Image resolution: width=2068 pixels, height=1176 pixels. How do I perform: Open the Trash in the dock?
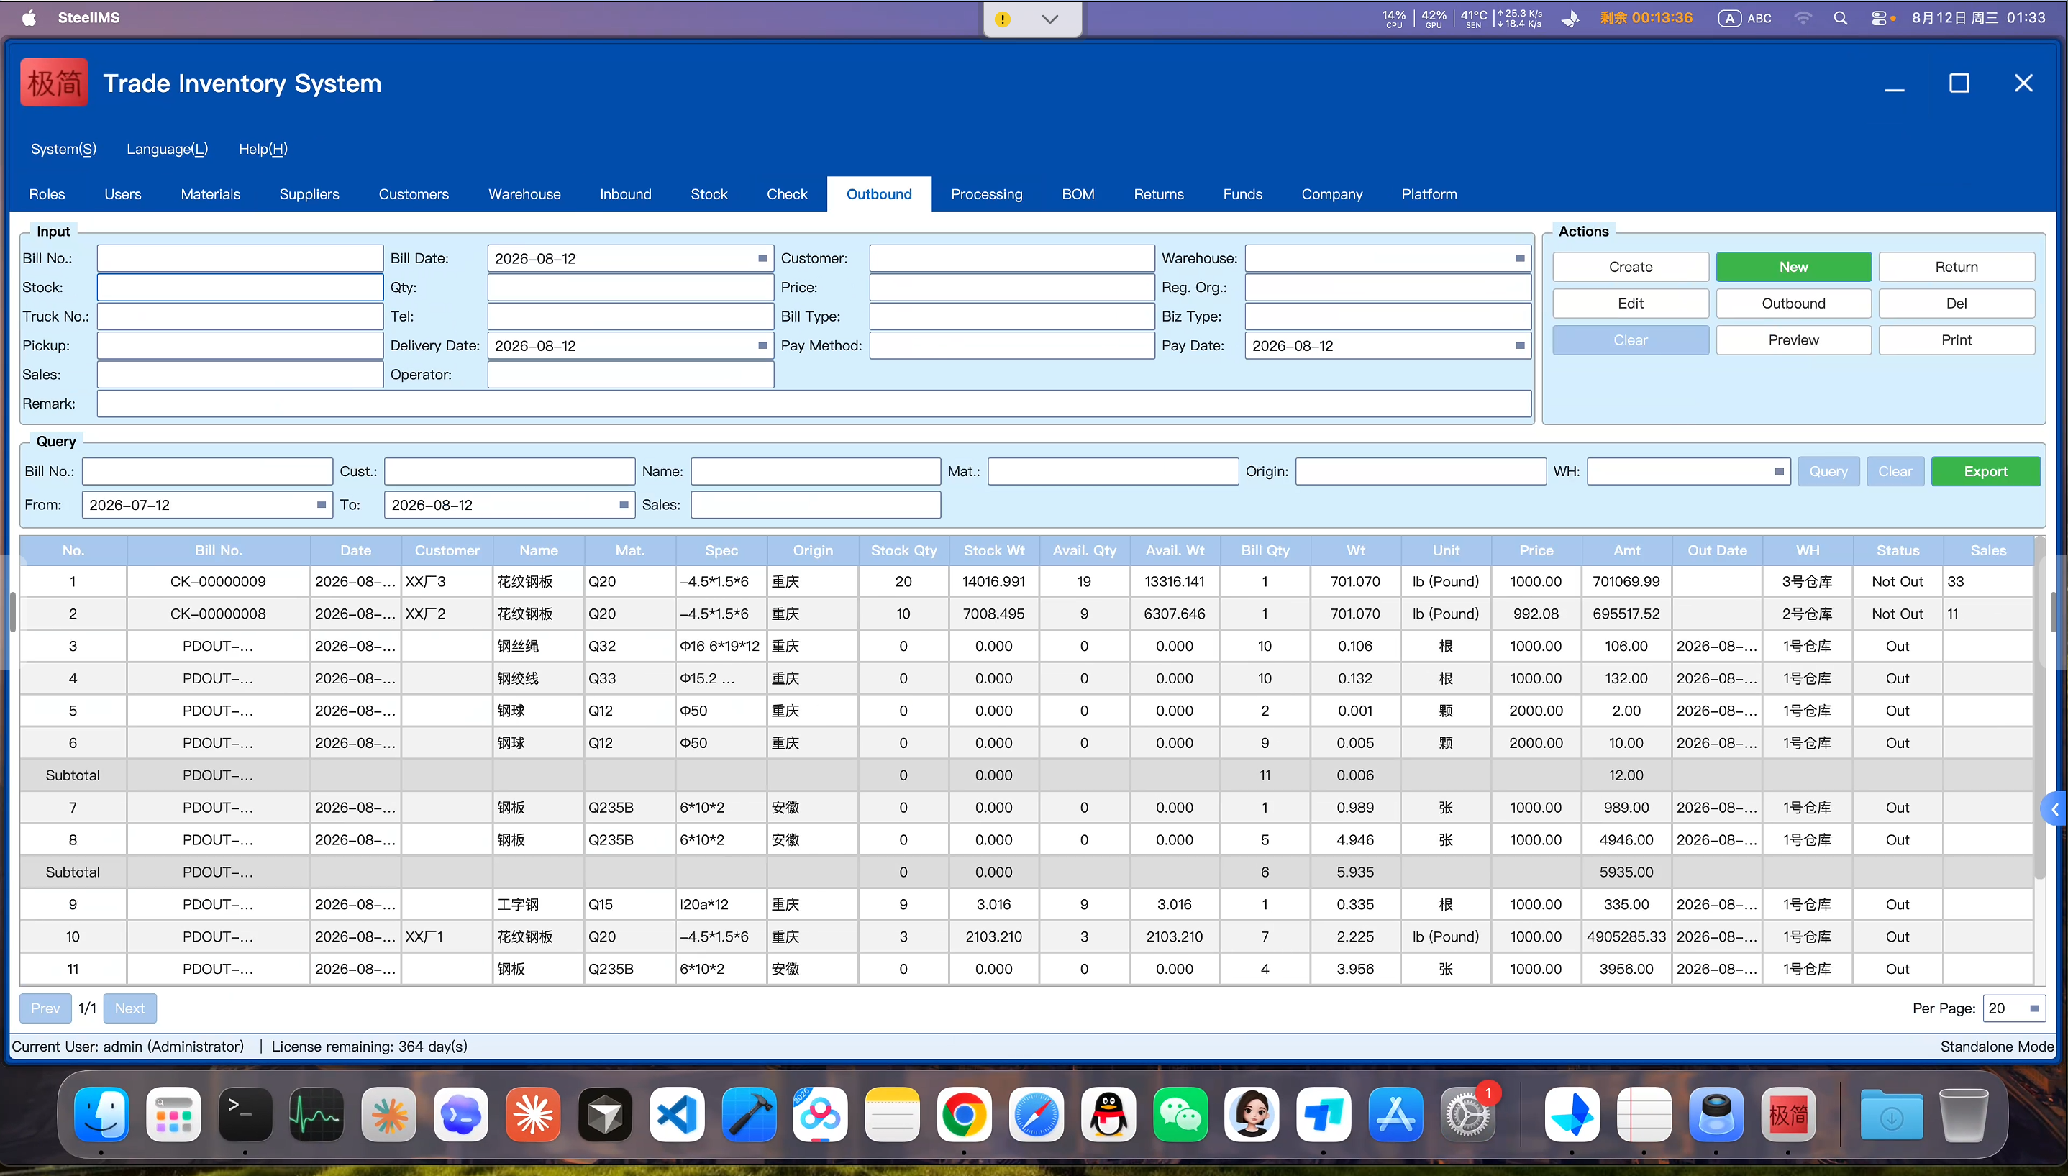tap(1963, 1116)
